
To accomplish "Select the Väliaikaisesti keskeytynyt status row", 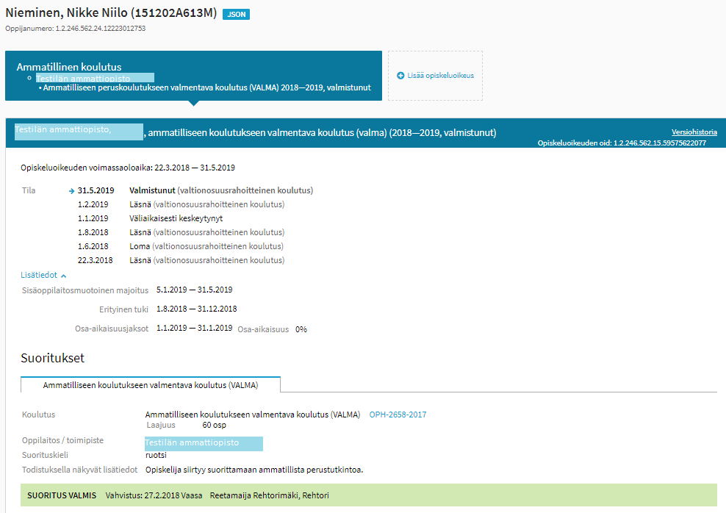I will pyautogui.click(x=176, y=218).
